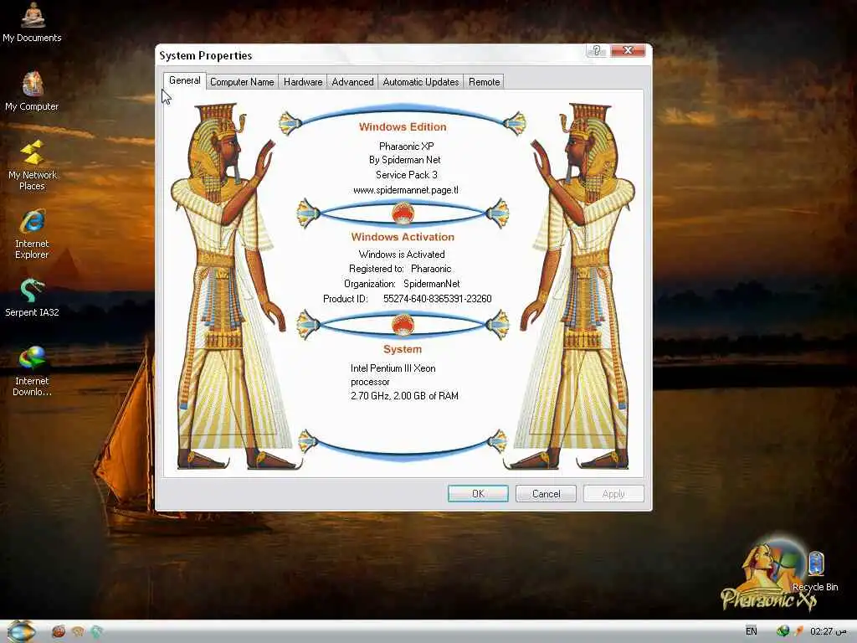This screenshot has height=643, width=857.
Task: Click the 'Service Pack 3' text
Action: [406, 175]
